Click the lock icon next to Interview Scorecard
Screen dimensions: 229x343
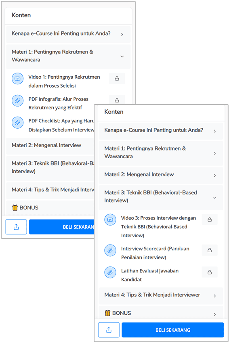[x=210, y=250]
